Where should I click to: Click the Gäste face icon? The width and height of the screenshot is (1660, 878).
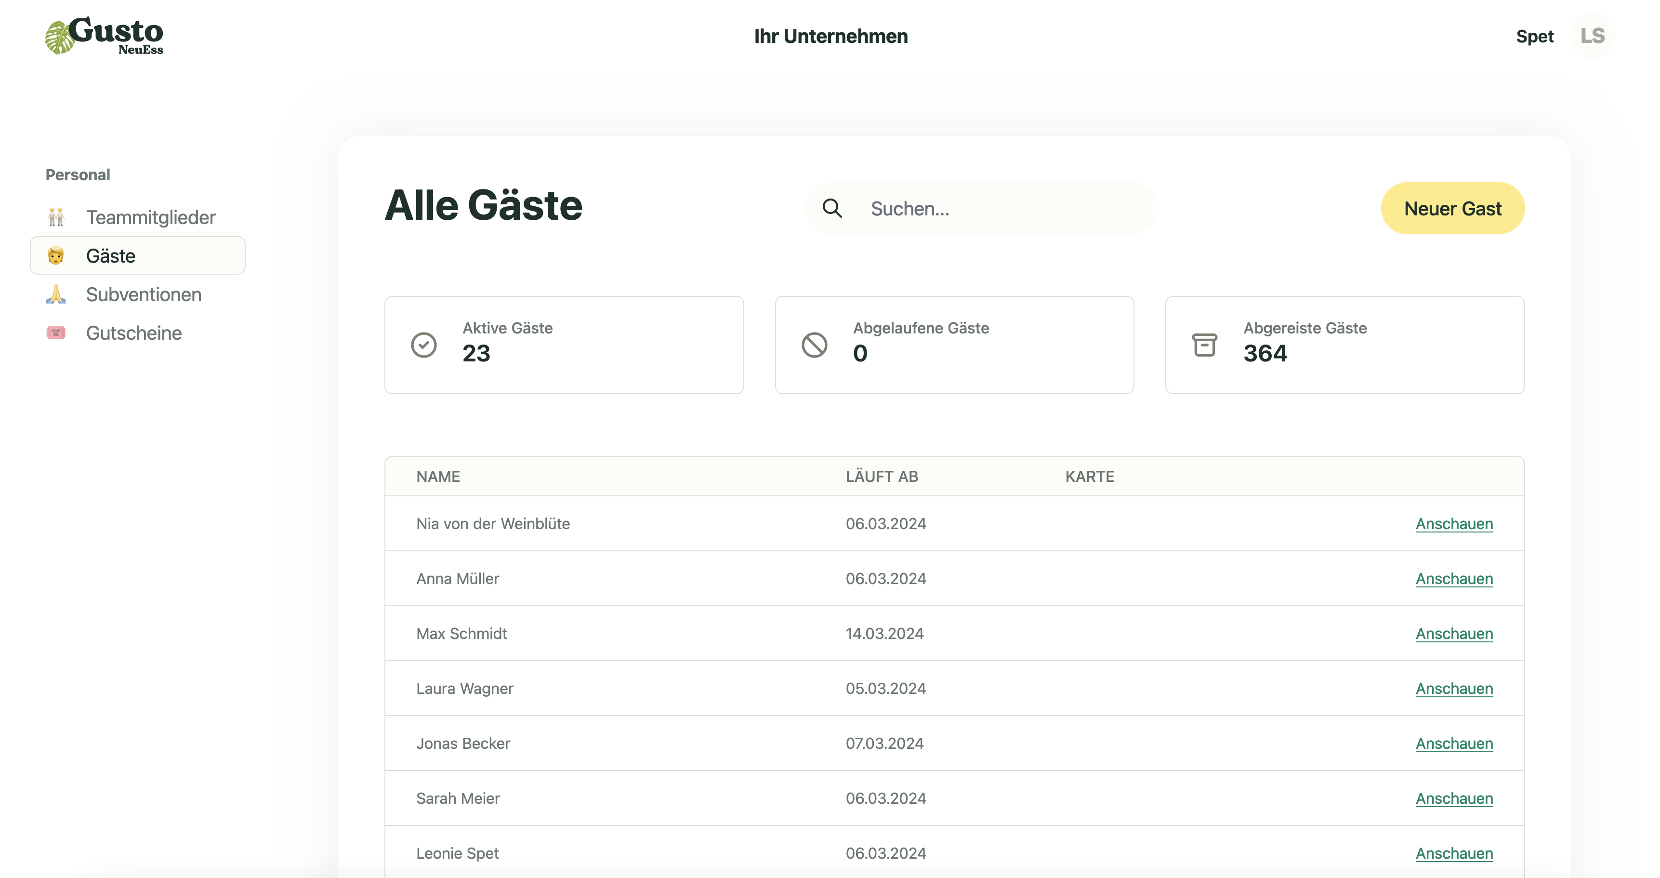click(56, 256)
